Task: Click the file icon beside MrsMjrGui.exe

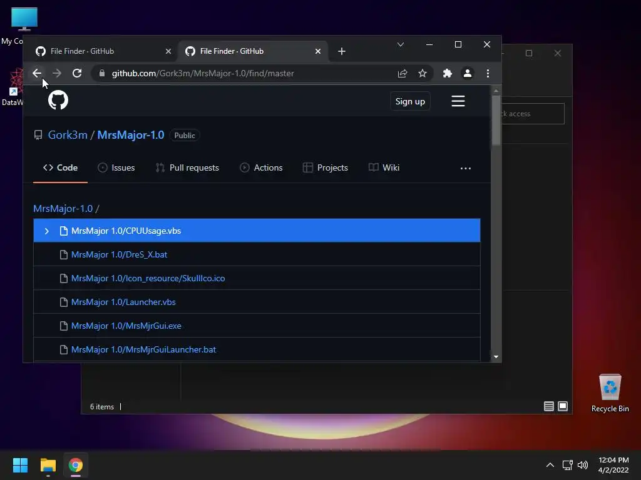Action: (x=63, y=326)
